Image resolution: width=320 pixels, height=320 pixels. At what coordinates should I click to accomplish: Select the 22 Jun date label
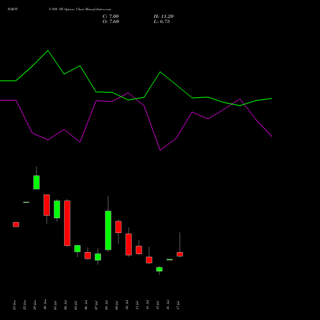click(x=14, y=305)
